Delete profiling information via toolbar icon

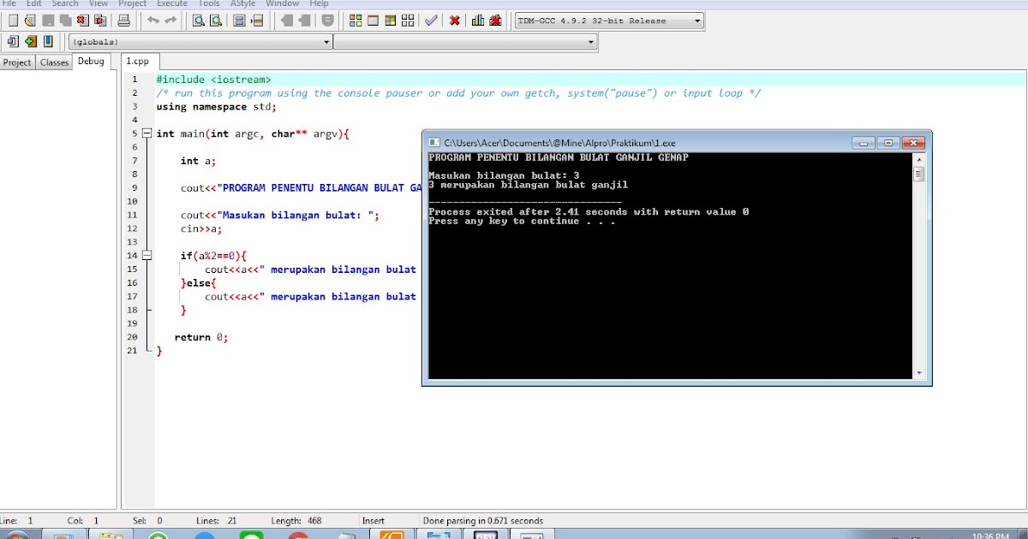pos(495,21)
